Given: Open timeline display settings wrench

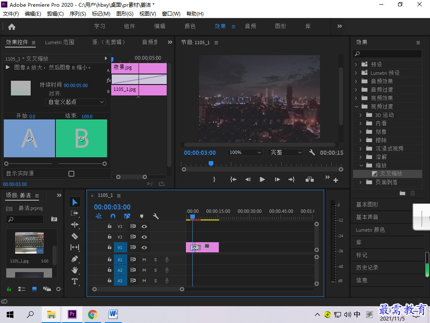Looking at the screenshot, I should pyautogui.click(x=156, y=216).
